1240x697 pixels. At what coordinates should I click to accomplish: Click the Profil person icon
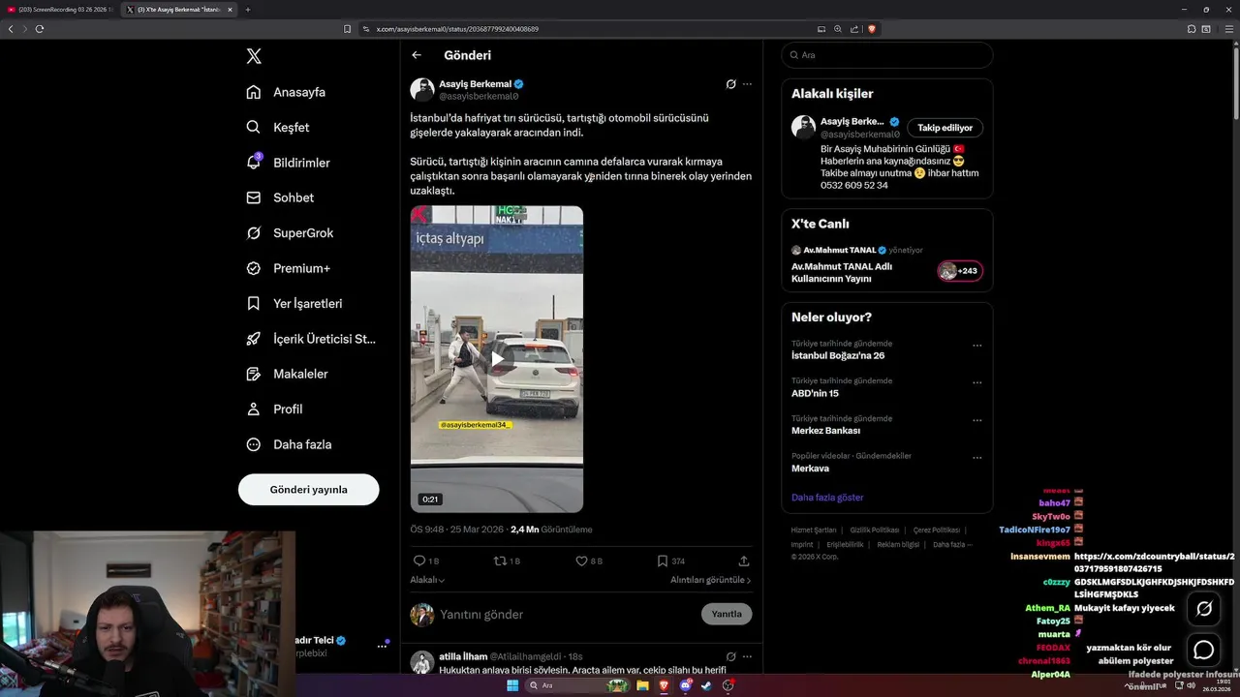pyautogui.click(x=254, y=409)
